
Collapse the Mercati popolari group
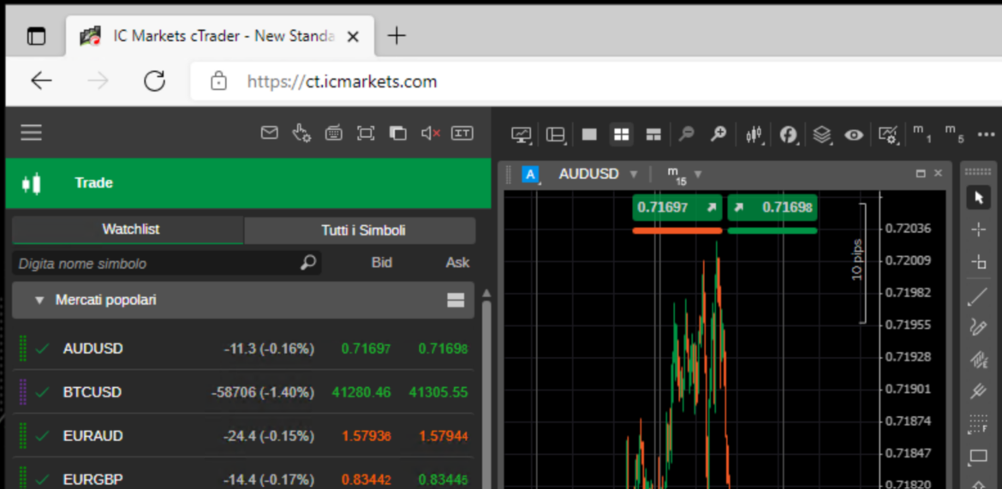click(x=39, y=300)
